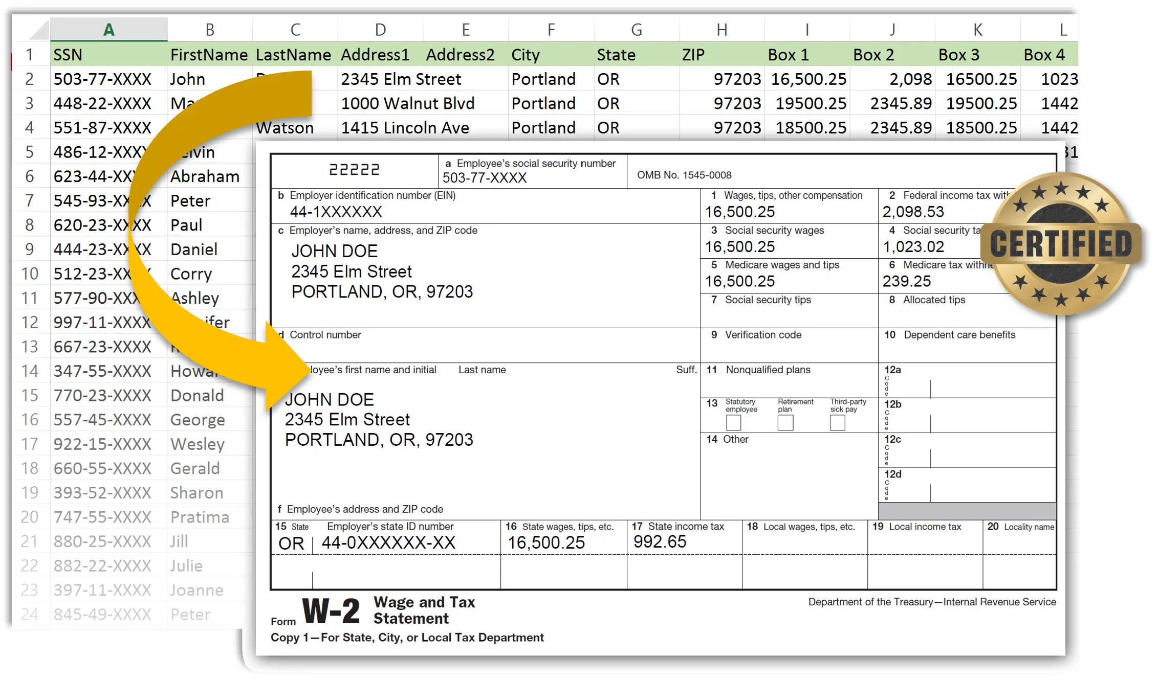Image resolution: width=1159 pixels, height=681 pixels.
Task: Click the Wage and Tax Statement title
Action: point(424,610)
